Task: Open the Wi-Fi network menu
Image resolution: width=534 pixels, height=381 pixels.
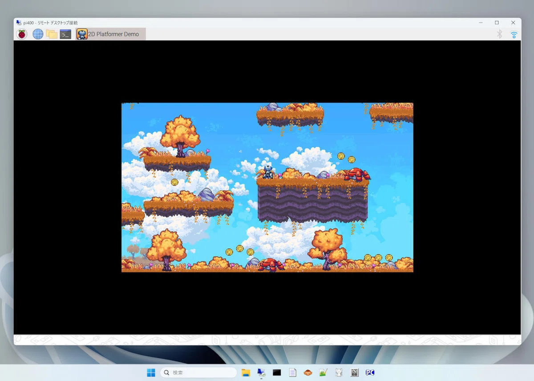Action: (x=514, y=34)
